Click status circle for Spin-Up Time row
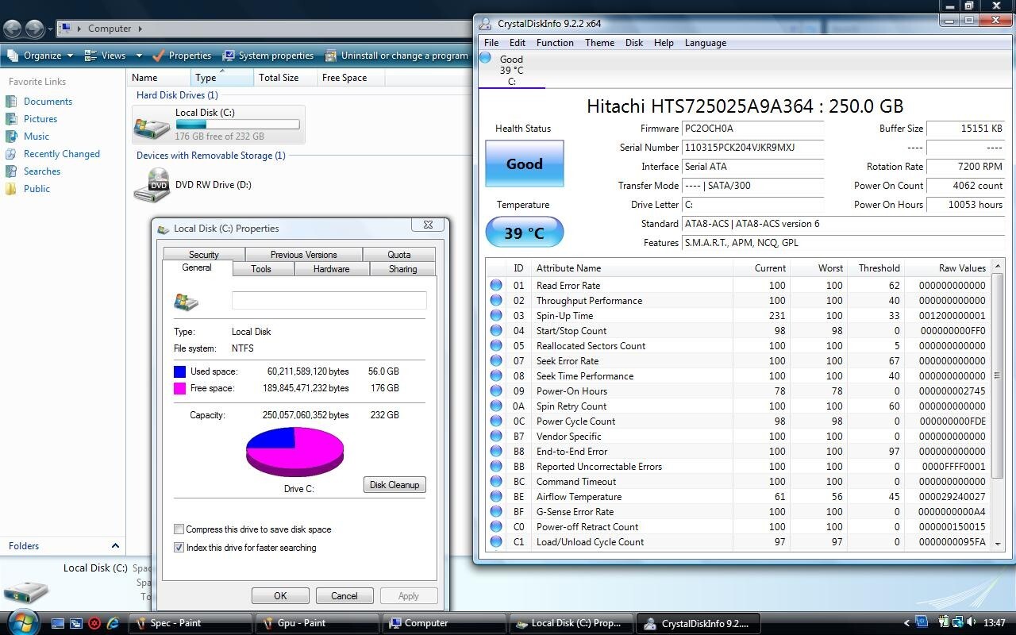The image size is (1016, 635). tap(496, 315)
